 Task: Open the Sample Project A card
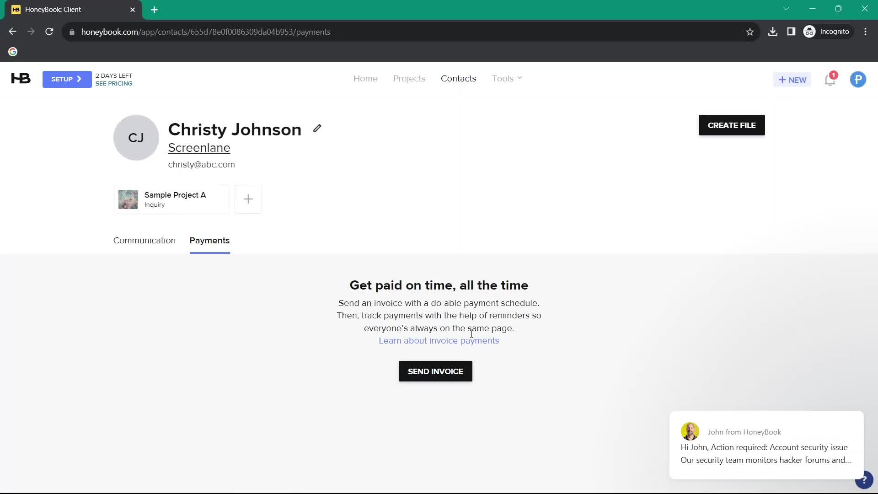[171, 199]
